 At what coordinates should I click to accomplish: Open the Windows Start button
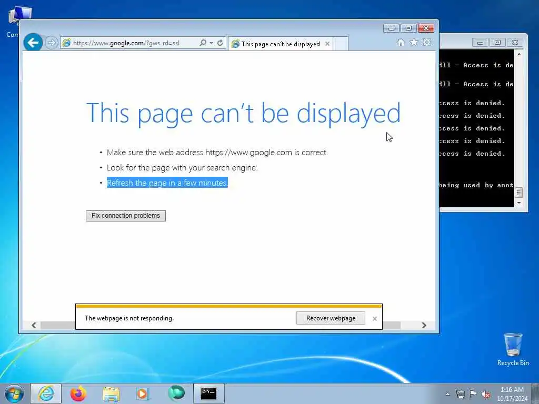(x=14, y=393)
